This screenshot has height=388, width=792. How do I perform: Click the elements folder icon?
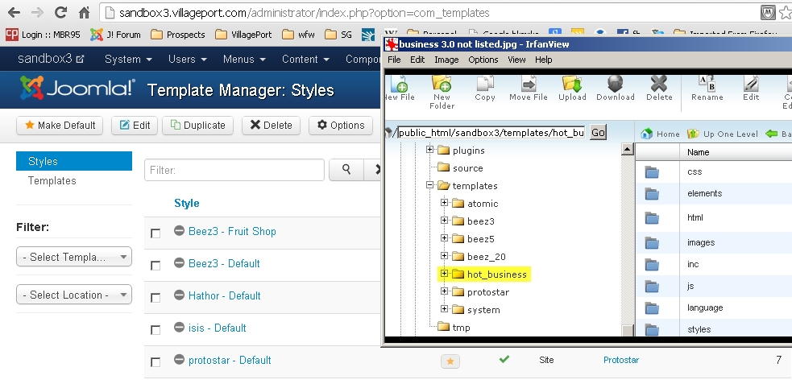click(652, 194)
